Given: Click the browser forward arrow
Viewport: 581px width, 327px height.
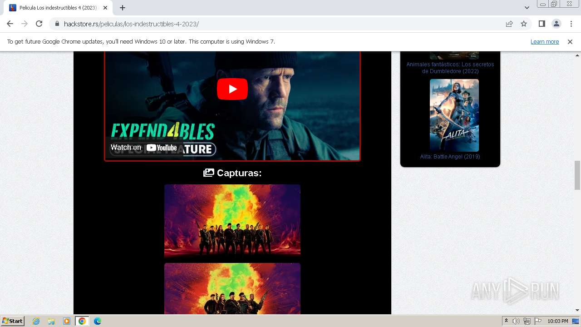Looking at the screenshot, I should click(x=25, y=24).
